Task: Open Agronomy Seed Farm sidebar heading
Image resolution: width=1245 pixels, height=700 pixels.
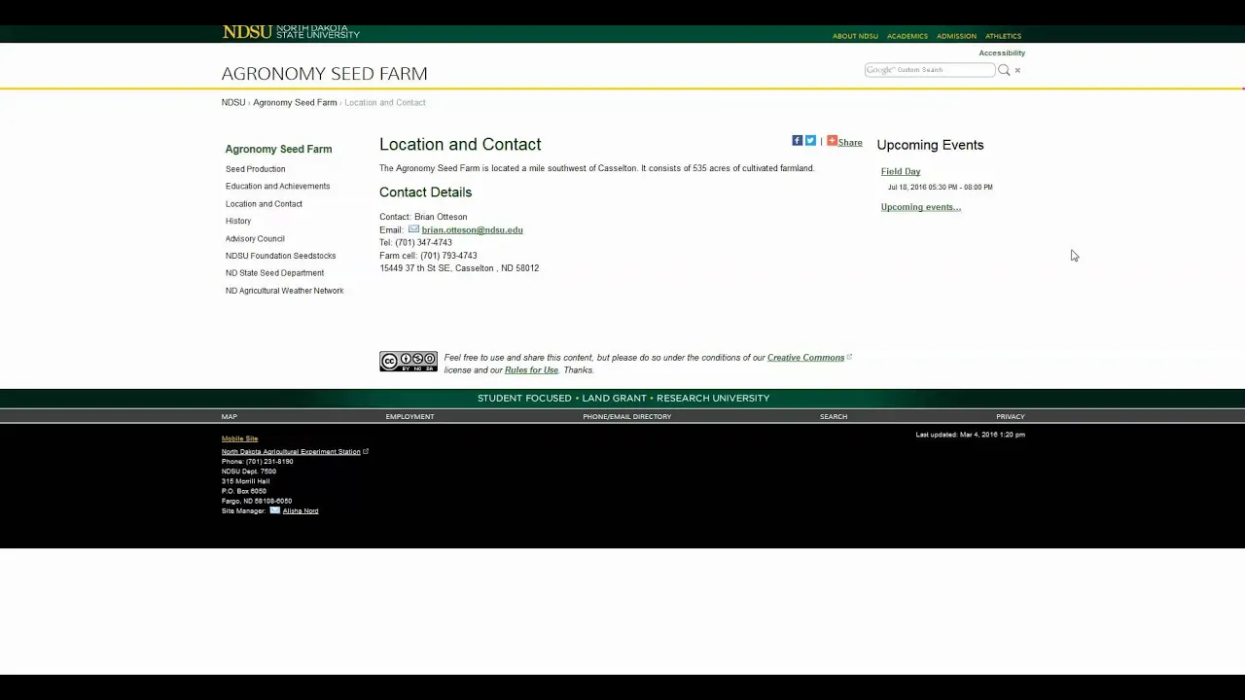Action: point(279,150)
